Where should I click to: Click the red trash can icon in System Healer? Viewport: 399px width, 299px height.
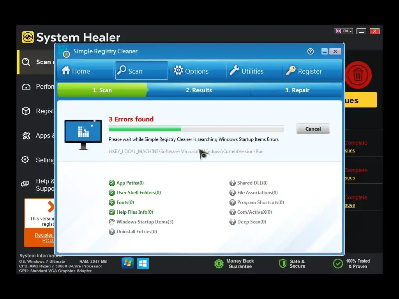tap(358, 75)
